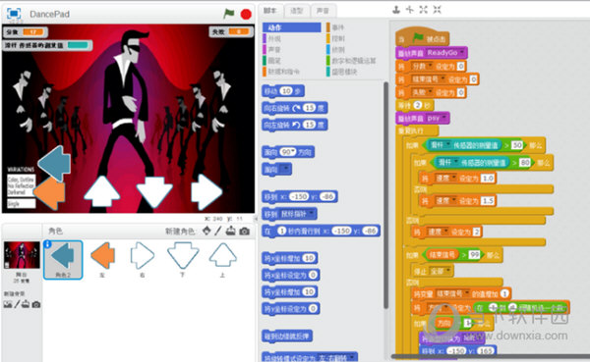This screenshot has width=590, height=362.
Task: Click the turn right 15 degrees block
Action: tap(295, 108)
